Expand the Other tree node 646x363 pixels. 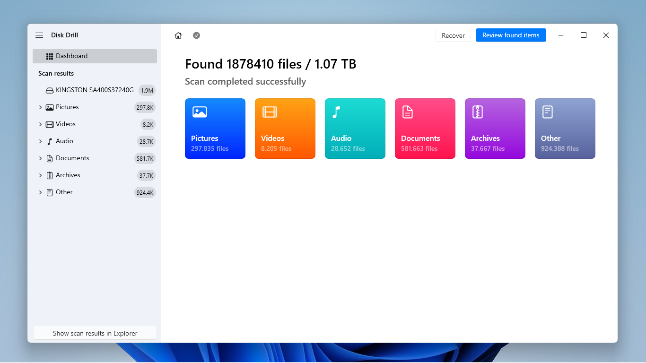(x=40, y=192)
